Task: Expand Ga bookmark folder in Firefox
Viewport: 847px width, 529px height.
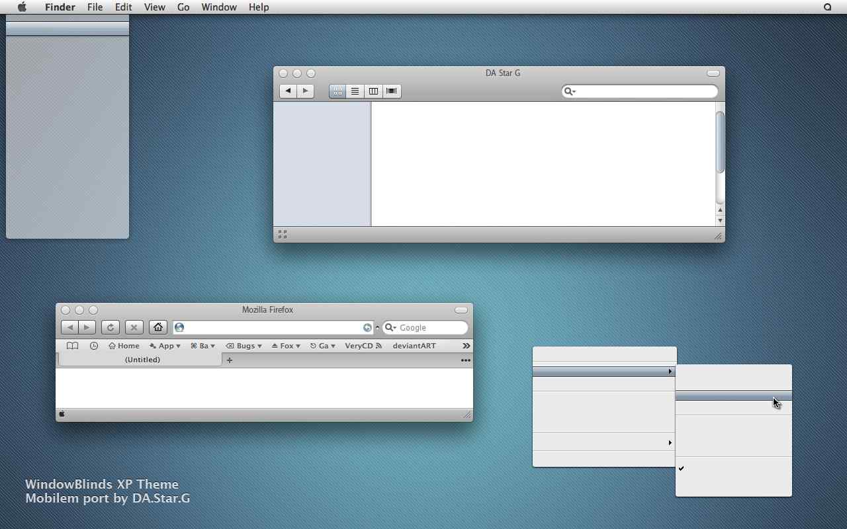Action: click(x=323, y=346)
